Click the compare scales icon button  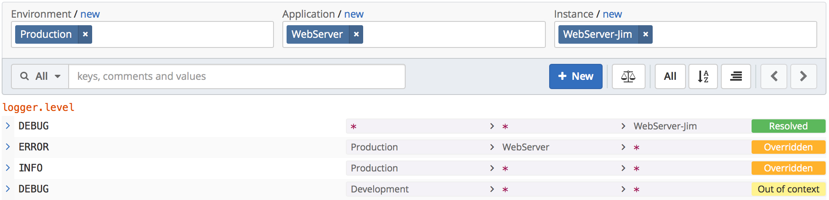point(628,76)
